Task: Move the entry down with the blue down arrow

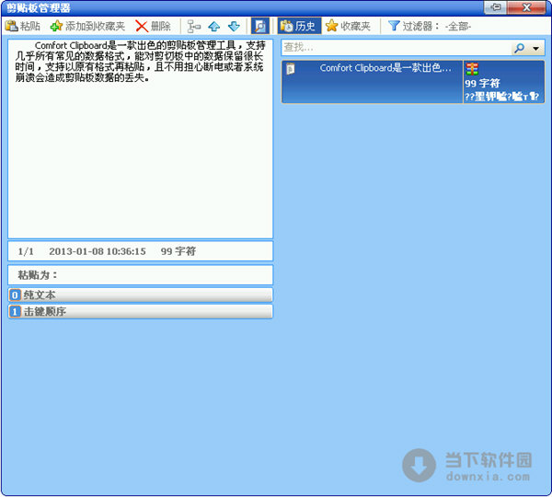Action: [x=234, y=27]
